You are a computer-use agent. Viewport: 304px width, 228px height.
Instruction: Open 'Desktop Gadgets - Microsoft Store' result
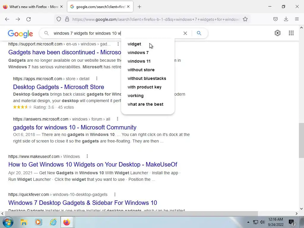coord(58,87)
